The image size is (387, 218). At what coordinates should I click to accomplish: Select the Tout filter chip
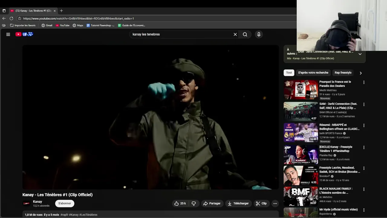[289, 73]
